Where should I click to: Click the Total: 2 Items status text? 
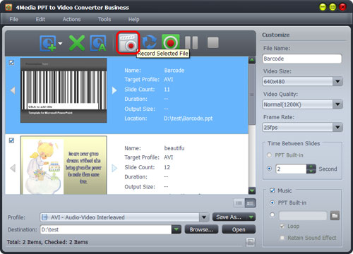[47, 242]
